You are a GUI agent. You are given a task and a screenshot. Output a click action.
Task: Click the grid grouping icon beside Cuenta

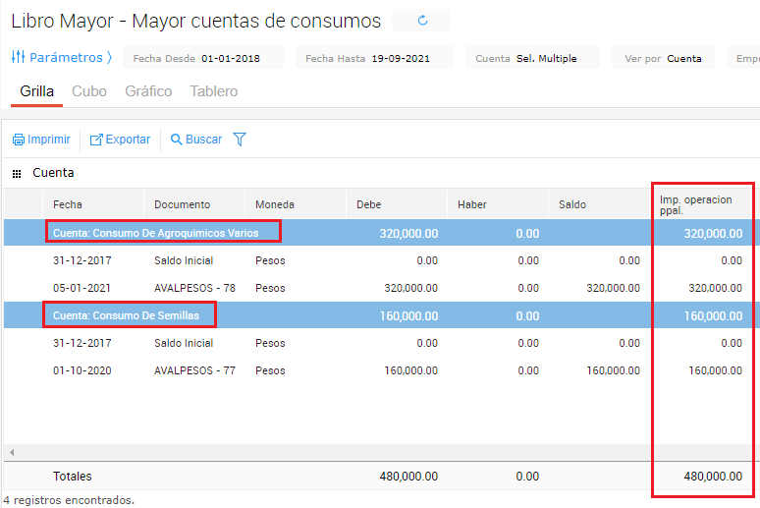(17, 174)
